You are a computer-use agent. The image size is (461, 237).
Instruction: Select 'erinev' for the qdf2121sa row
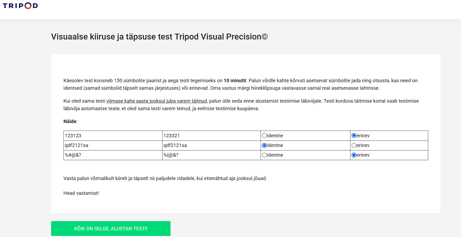(x=354, y=145)
